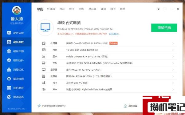The width and height of the screenshot is (185, 115).
Task: Click the sound card speaker icon
Action: (44, 89)
